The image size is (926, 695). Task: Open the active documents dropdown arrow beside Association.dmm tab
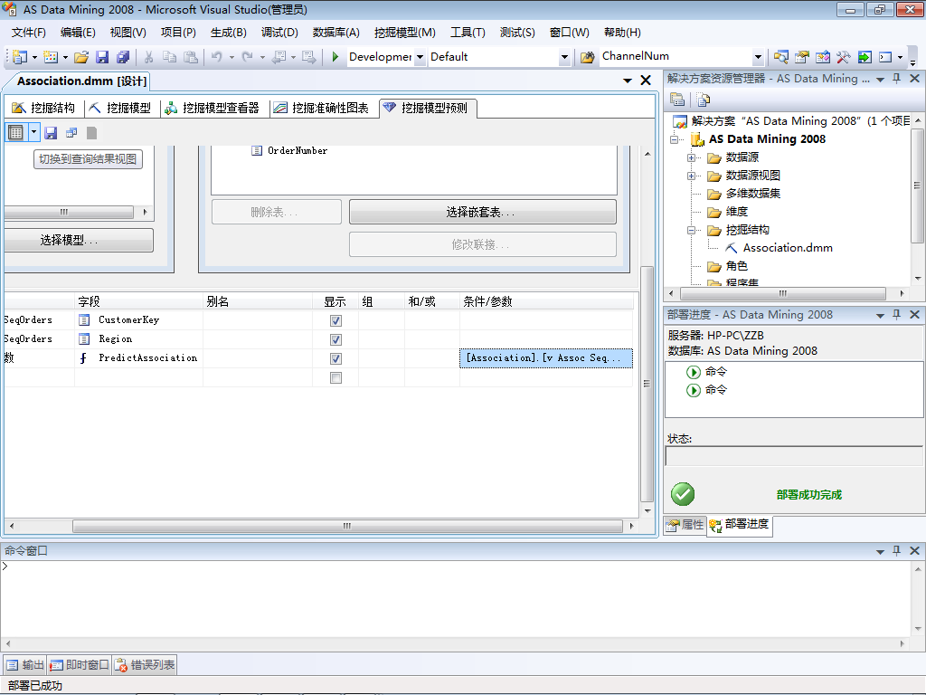coord(628,81)
